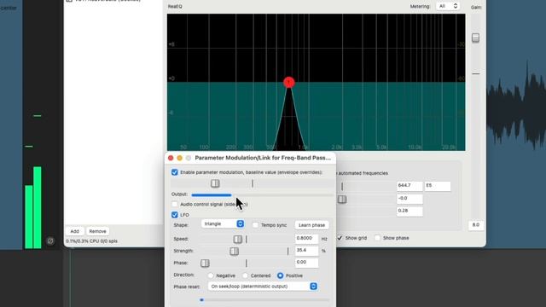Open the LFO Shape dropdown showing triangle
546x307 pixels.
point(223,223)
